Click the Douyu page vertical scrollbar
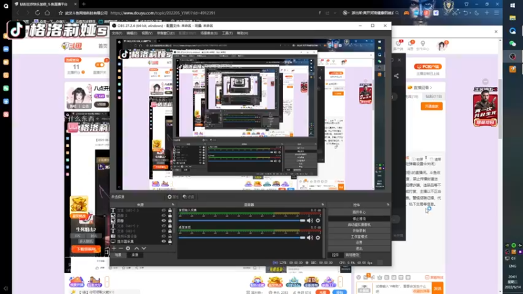The width and height of the screenshot is (523, 294). pos(499,109)
